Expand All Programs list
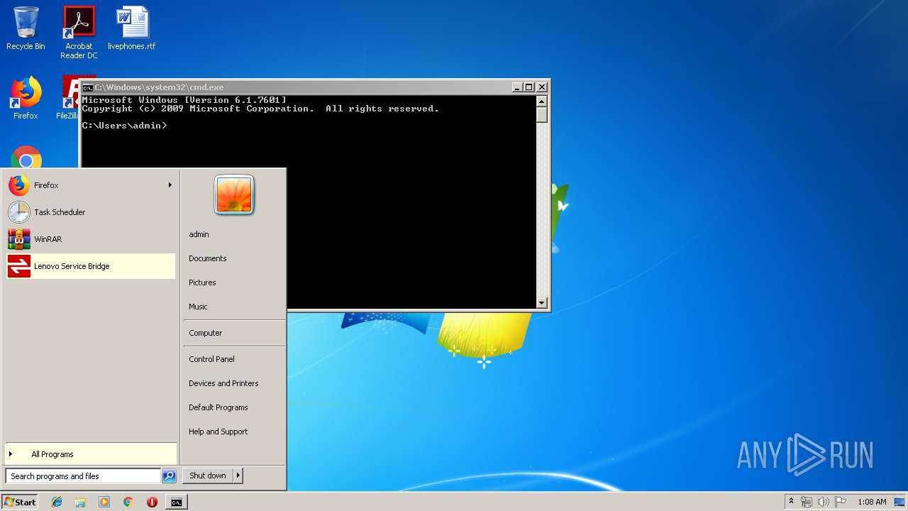The image size is (908, 511). 91,454
